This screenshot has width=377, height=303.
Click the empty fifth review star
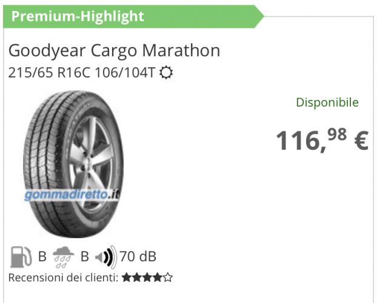pyautogui.click(x=168, y=278)
